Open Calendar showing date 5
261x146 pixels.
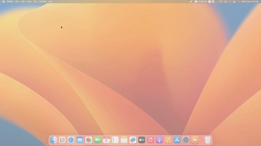(x=106, y=140)
